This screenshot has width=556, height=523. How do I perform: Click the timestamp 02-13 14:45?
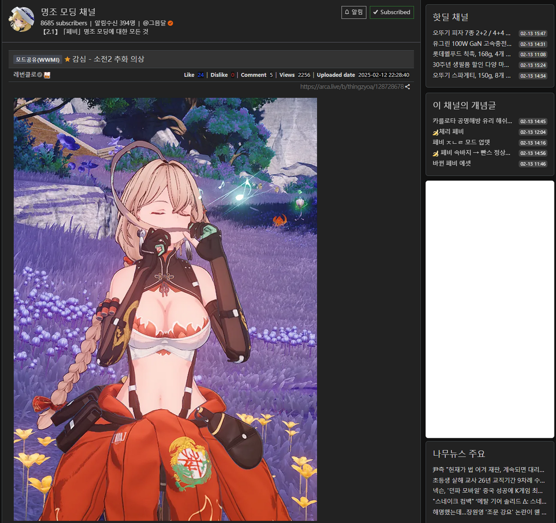pos(533,121)
